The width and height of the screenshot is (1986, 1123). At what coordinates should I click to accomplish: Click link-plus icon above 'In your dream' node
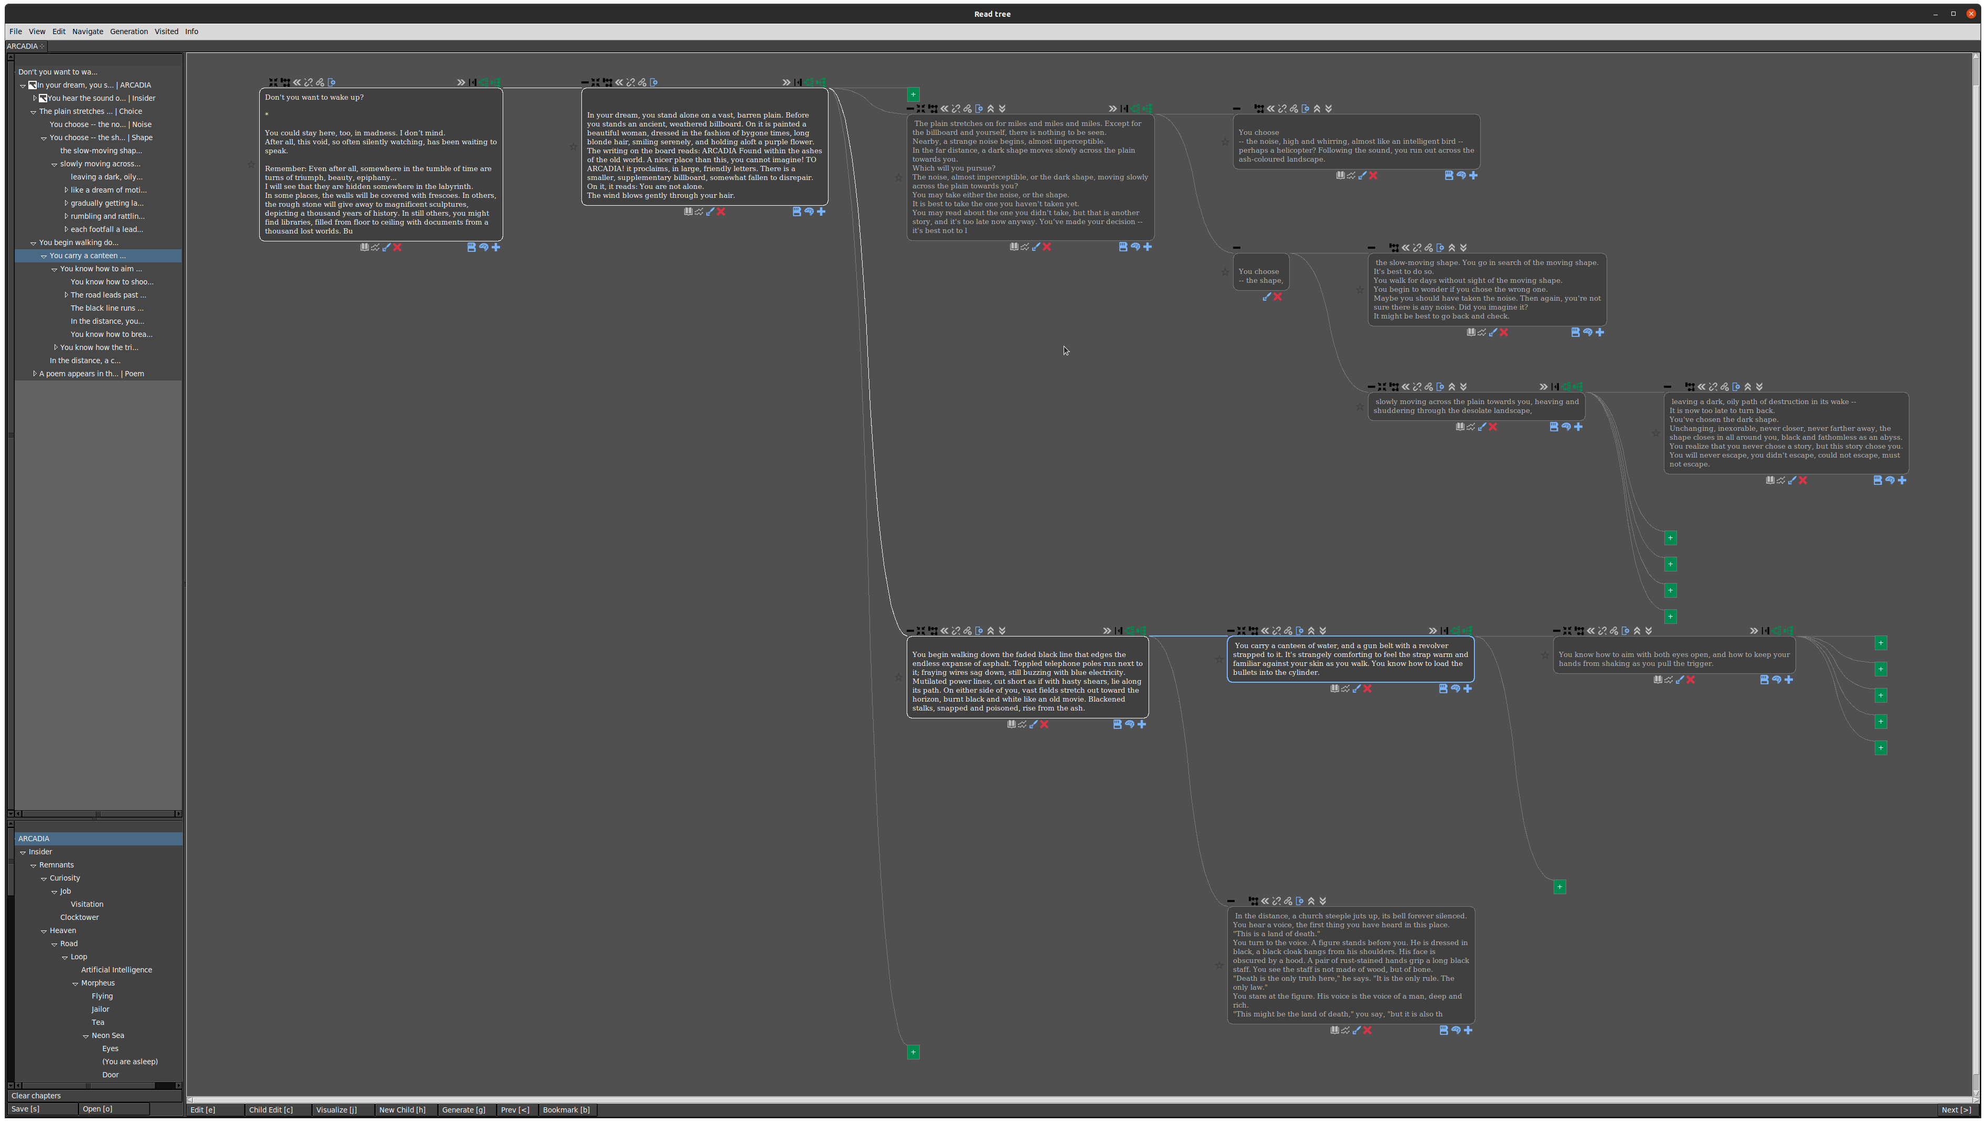click(642, 82)
